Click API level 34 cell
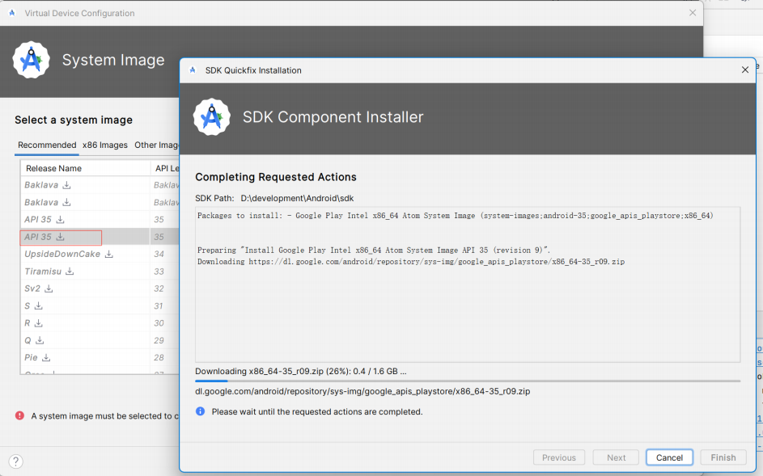The image size is (763, 476). [x=159, y=254]
